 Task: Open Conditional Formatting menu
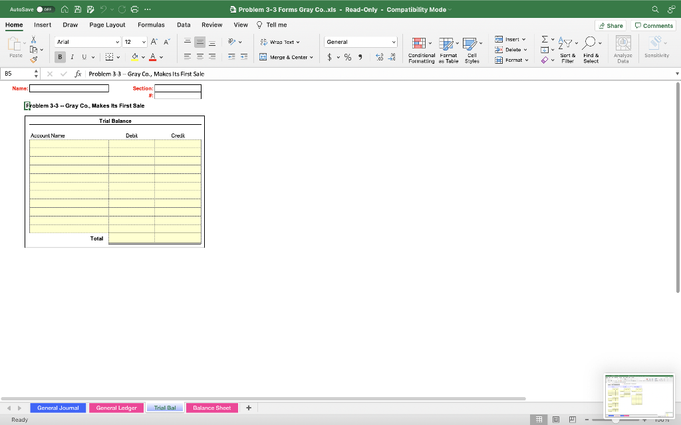point(421,50)
